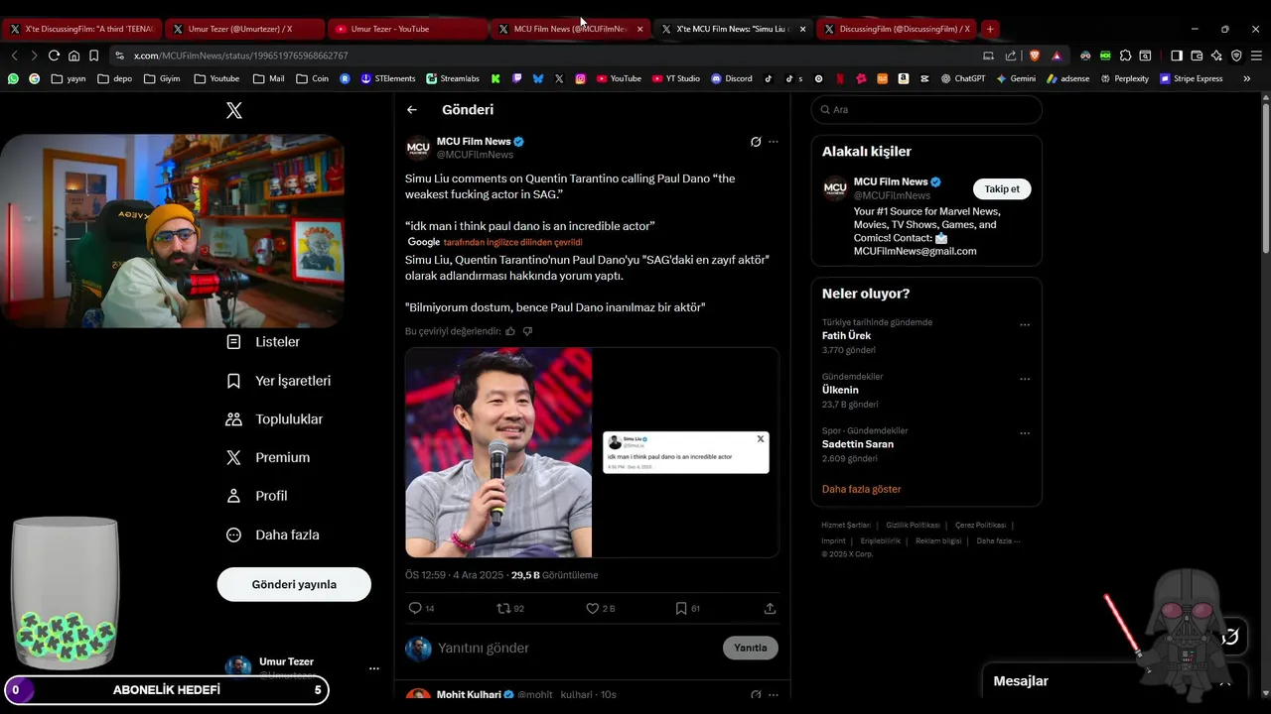Open options for the Ülkenin trend
1271x714 pixels.
[1025, 379]
